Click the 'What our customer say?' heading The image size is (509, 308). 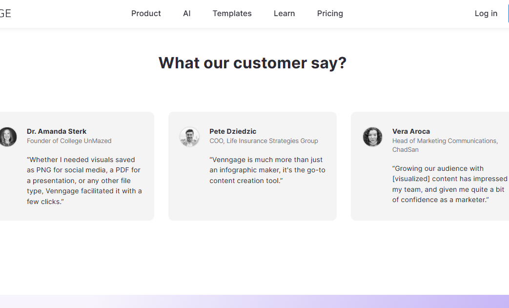click(253, 63)
